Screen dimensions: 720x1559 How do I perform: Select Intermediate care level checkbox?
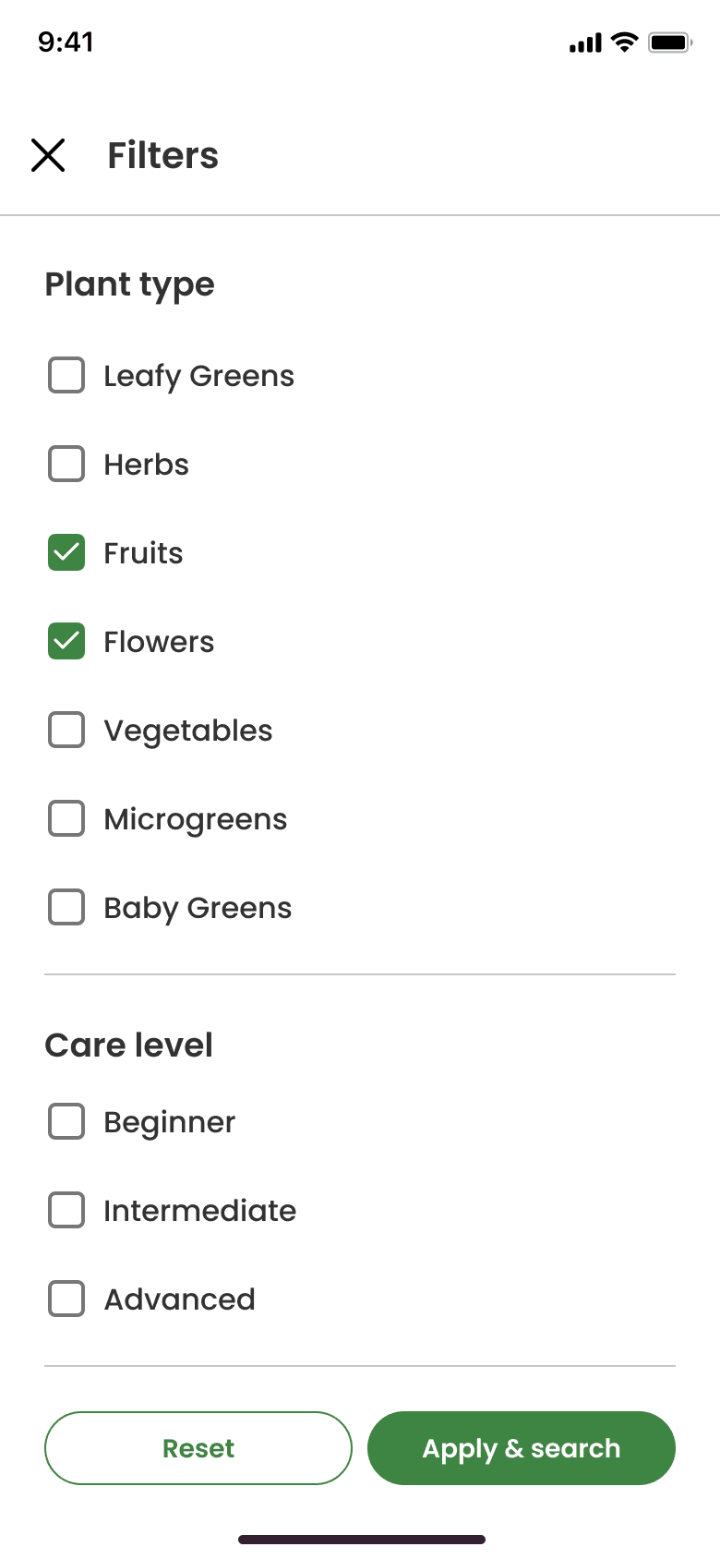(66, 1211)
